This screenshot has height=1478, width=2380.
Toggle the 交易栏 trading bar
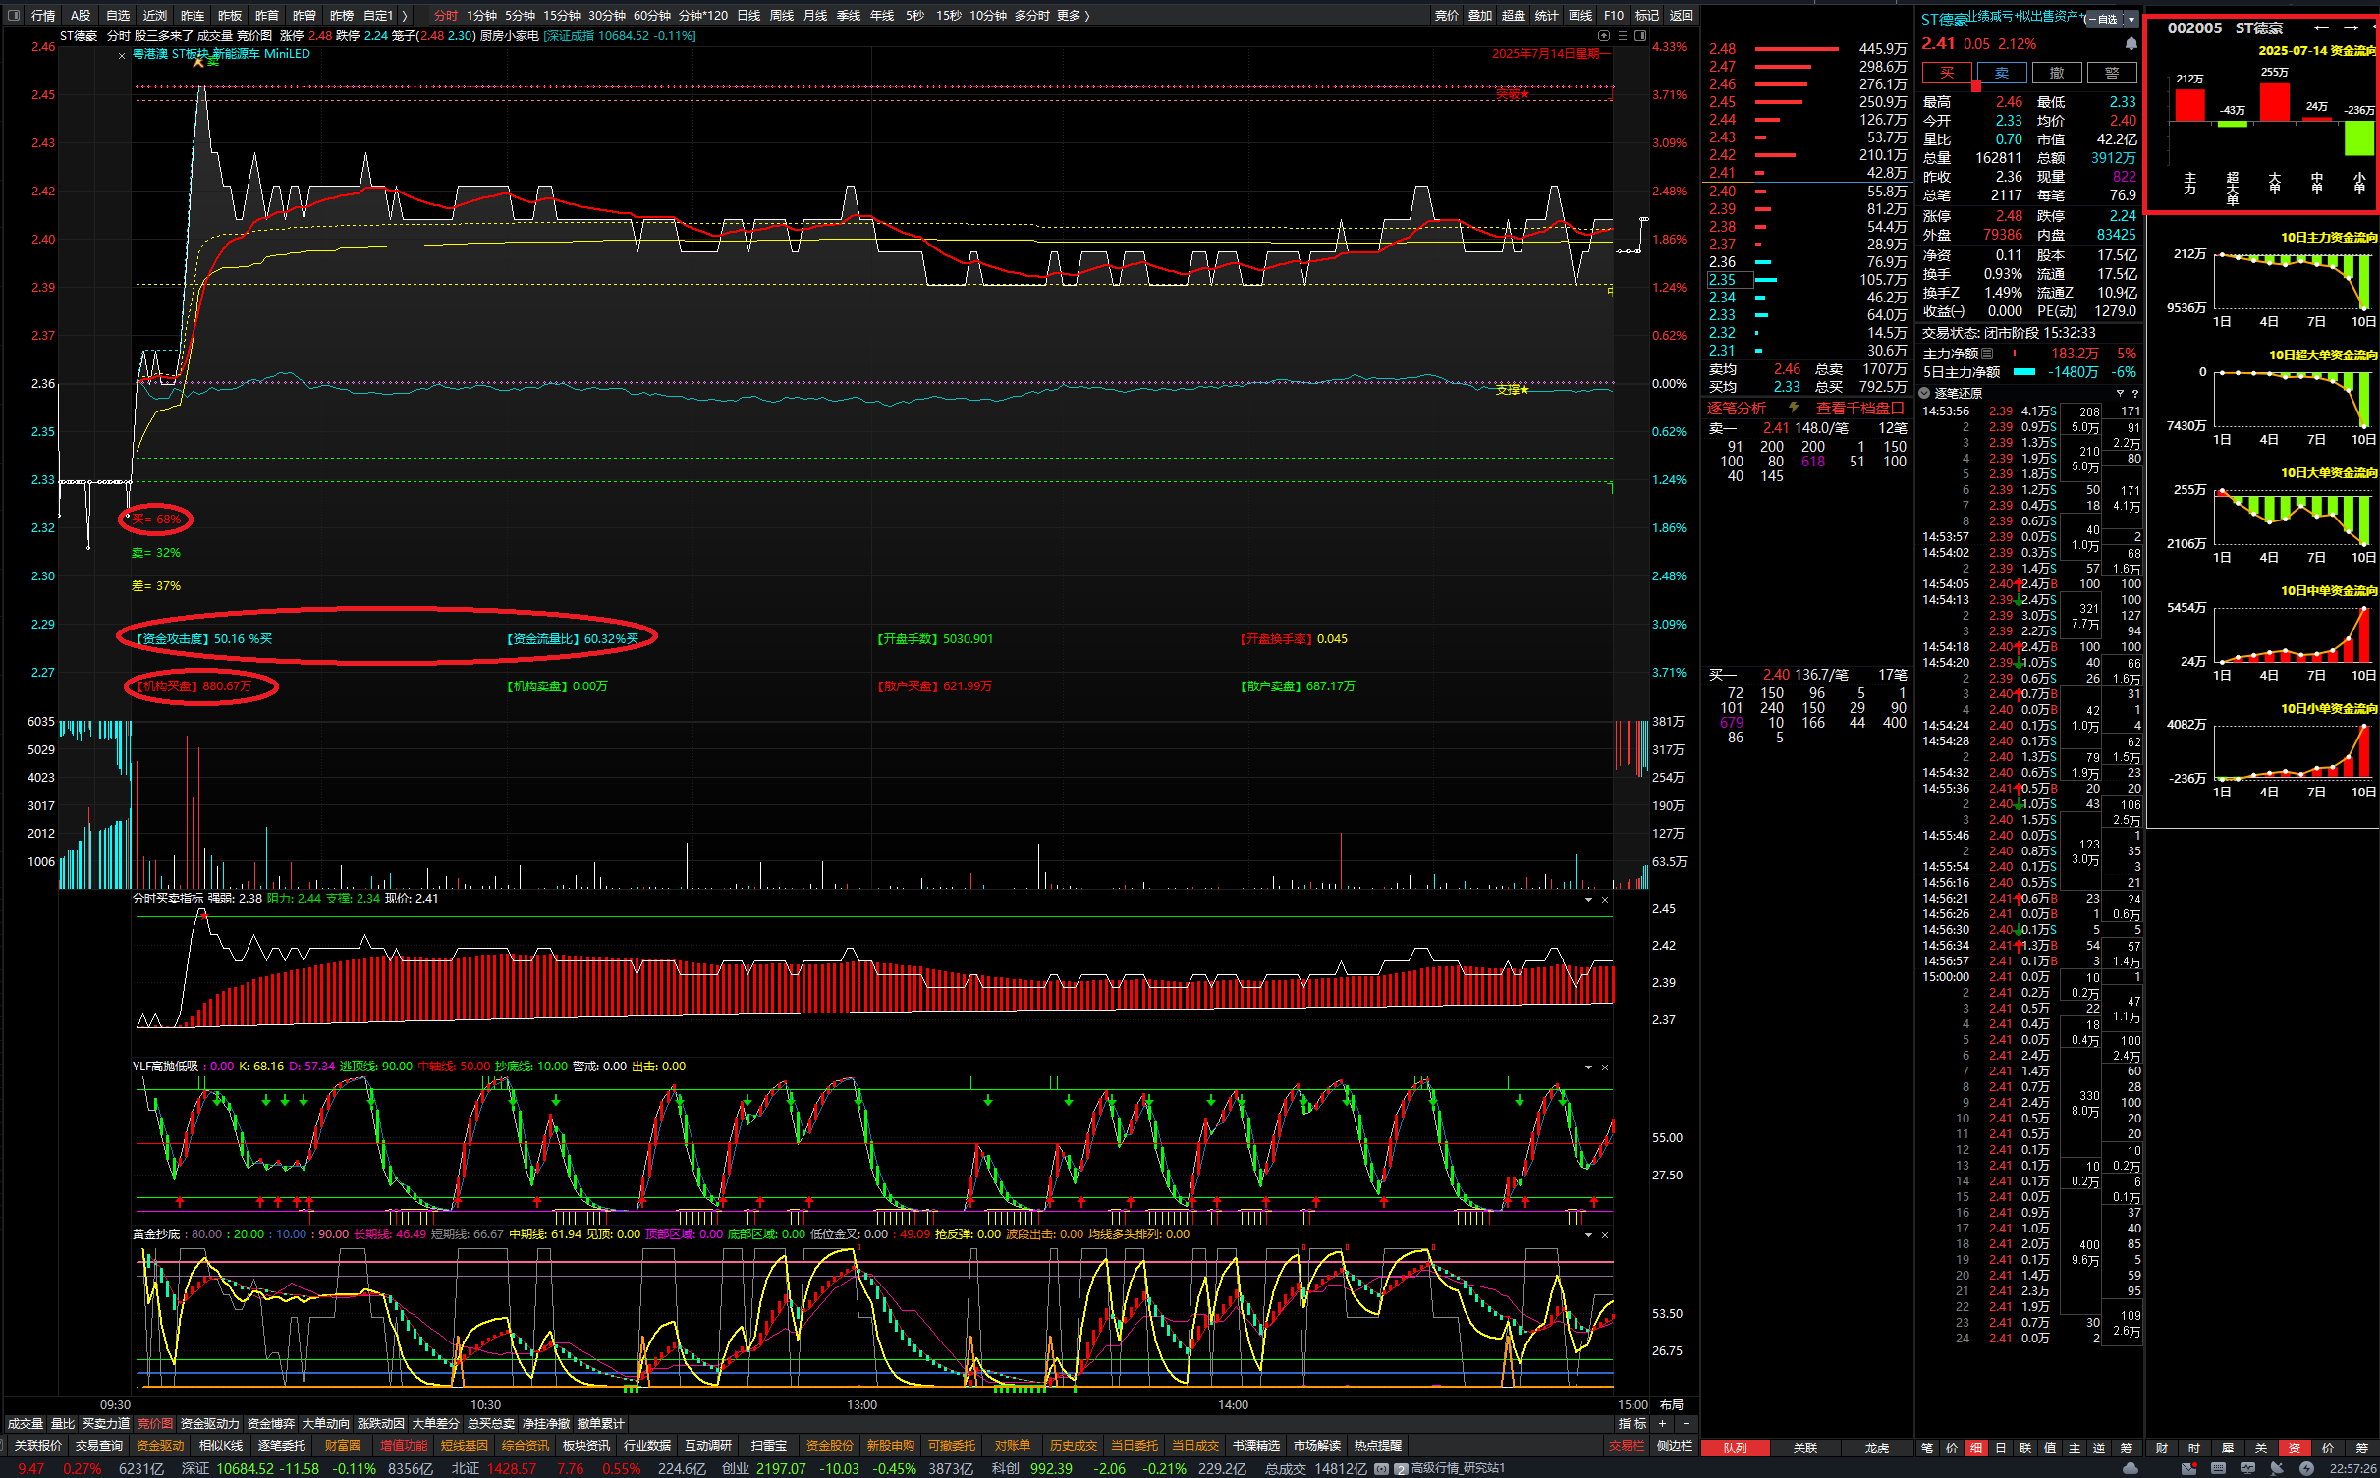1627,1446
